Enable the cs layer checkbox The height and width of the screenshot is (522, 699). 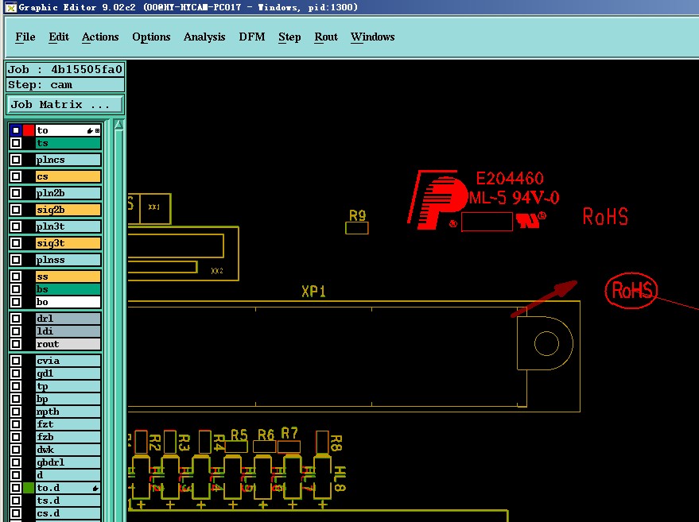point(16,177)
